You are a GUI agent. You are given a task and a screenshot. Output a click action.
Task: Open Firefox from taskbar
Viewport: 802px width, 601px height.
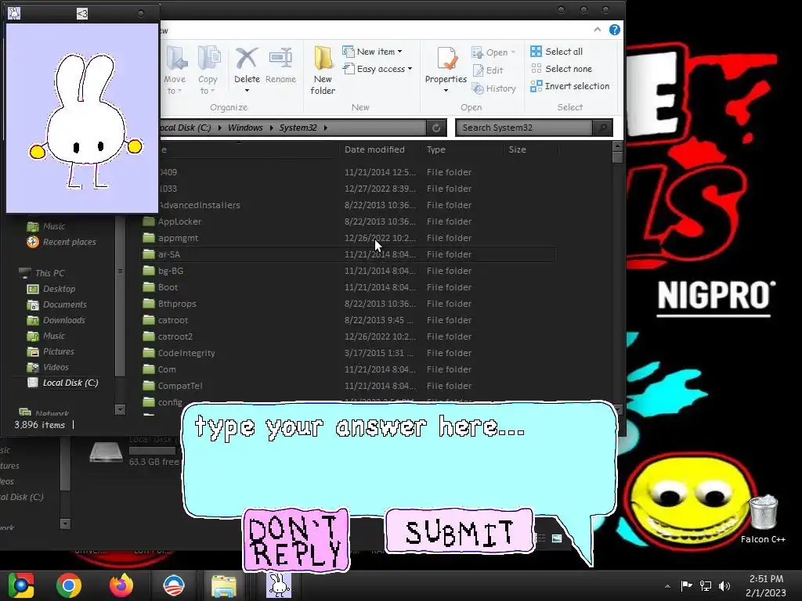[121, 585]
